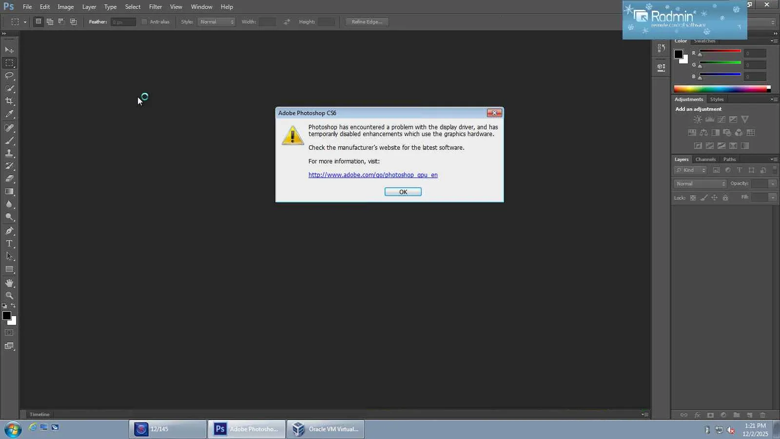The width and height of the screenshot is (780, 439).
Task: Switch to Oracle VM VirtualBox taskbar button
Action: 326,429
